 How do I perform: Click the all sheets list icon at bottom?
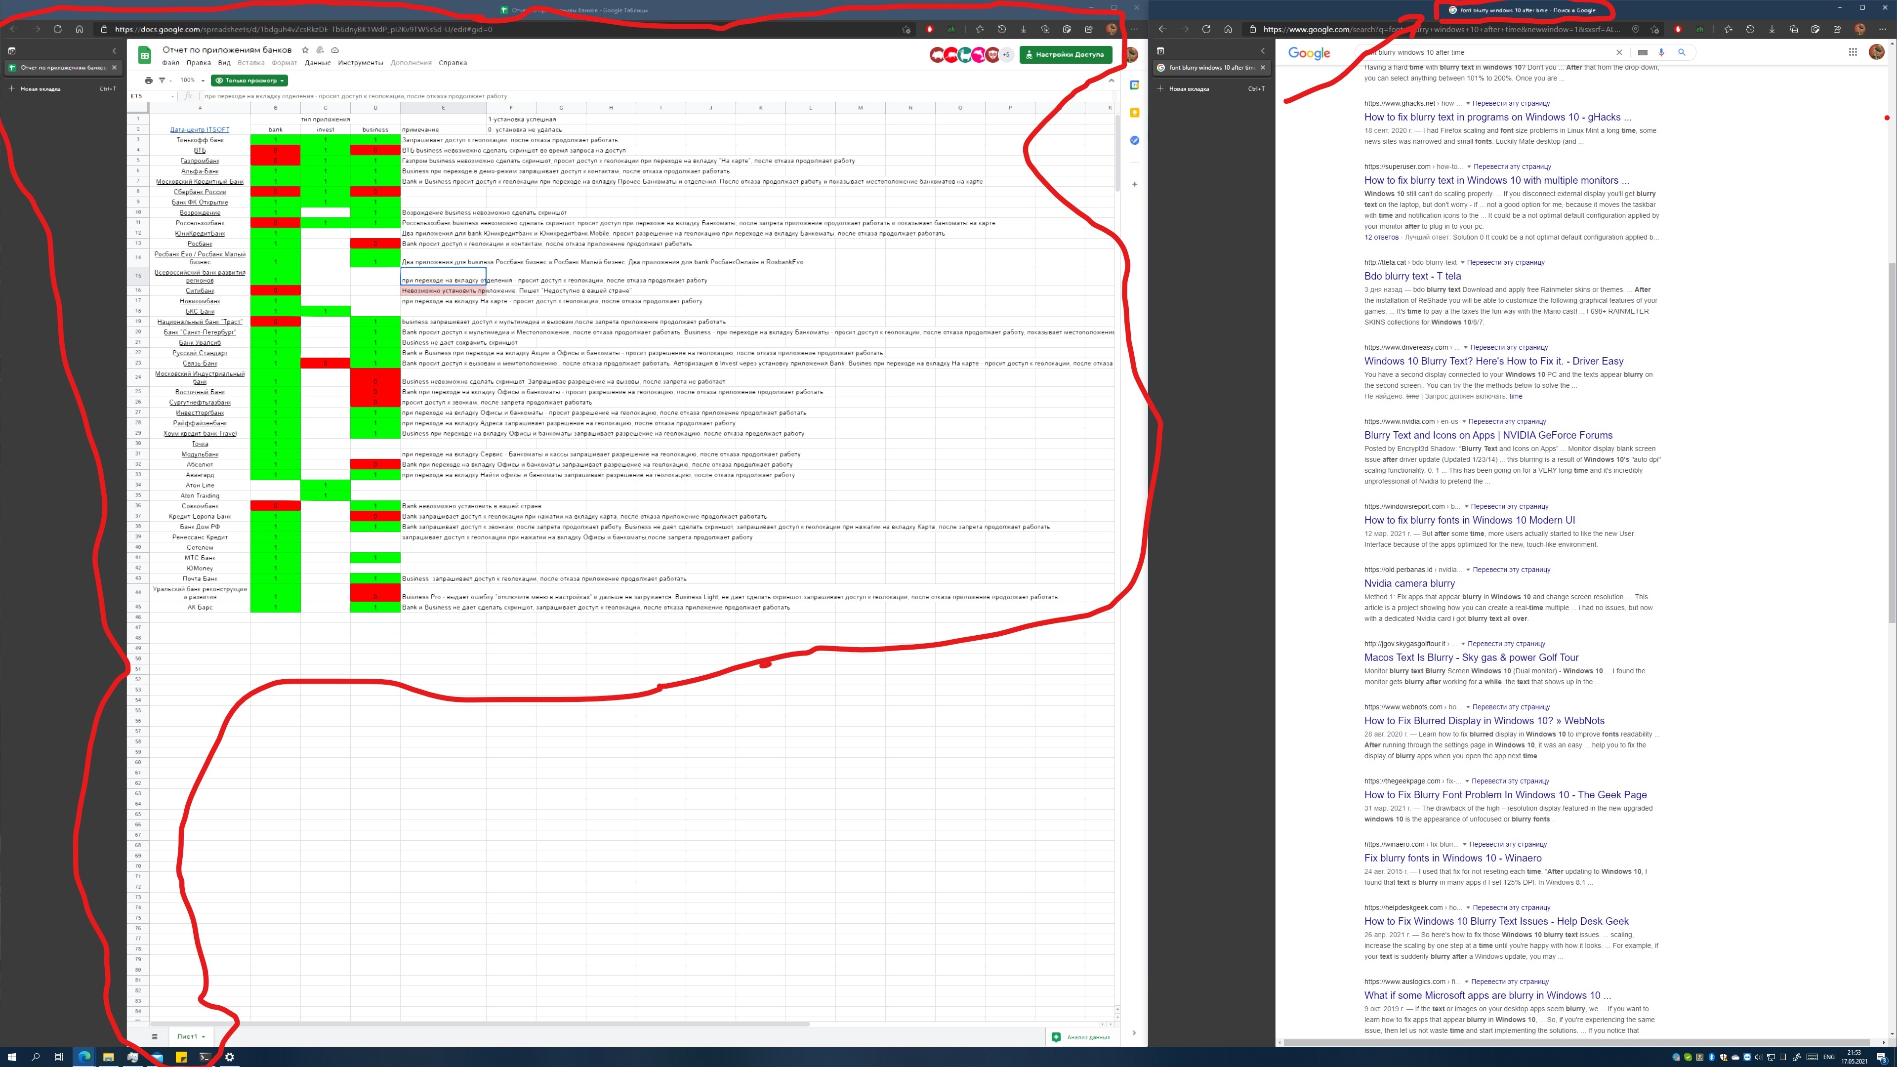point(155,1036)
